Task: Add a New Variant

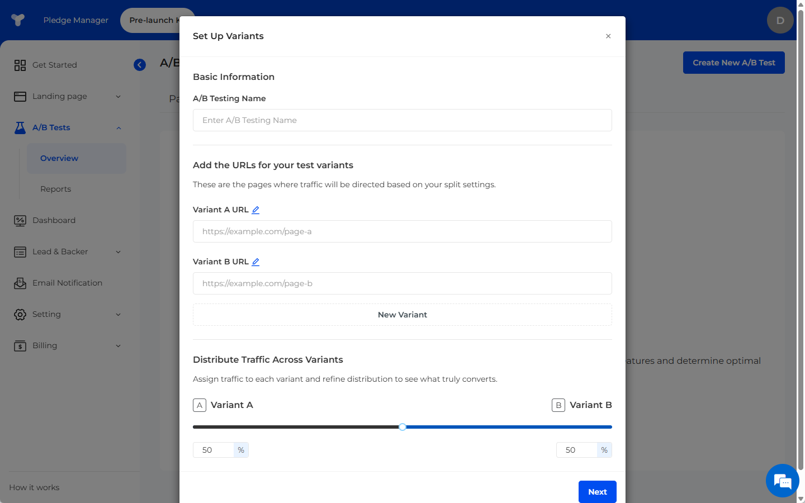Action: pyautogui.click(x=402, y=315)
